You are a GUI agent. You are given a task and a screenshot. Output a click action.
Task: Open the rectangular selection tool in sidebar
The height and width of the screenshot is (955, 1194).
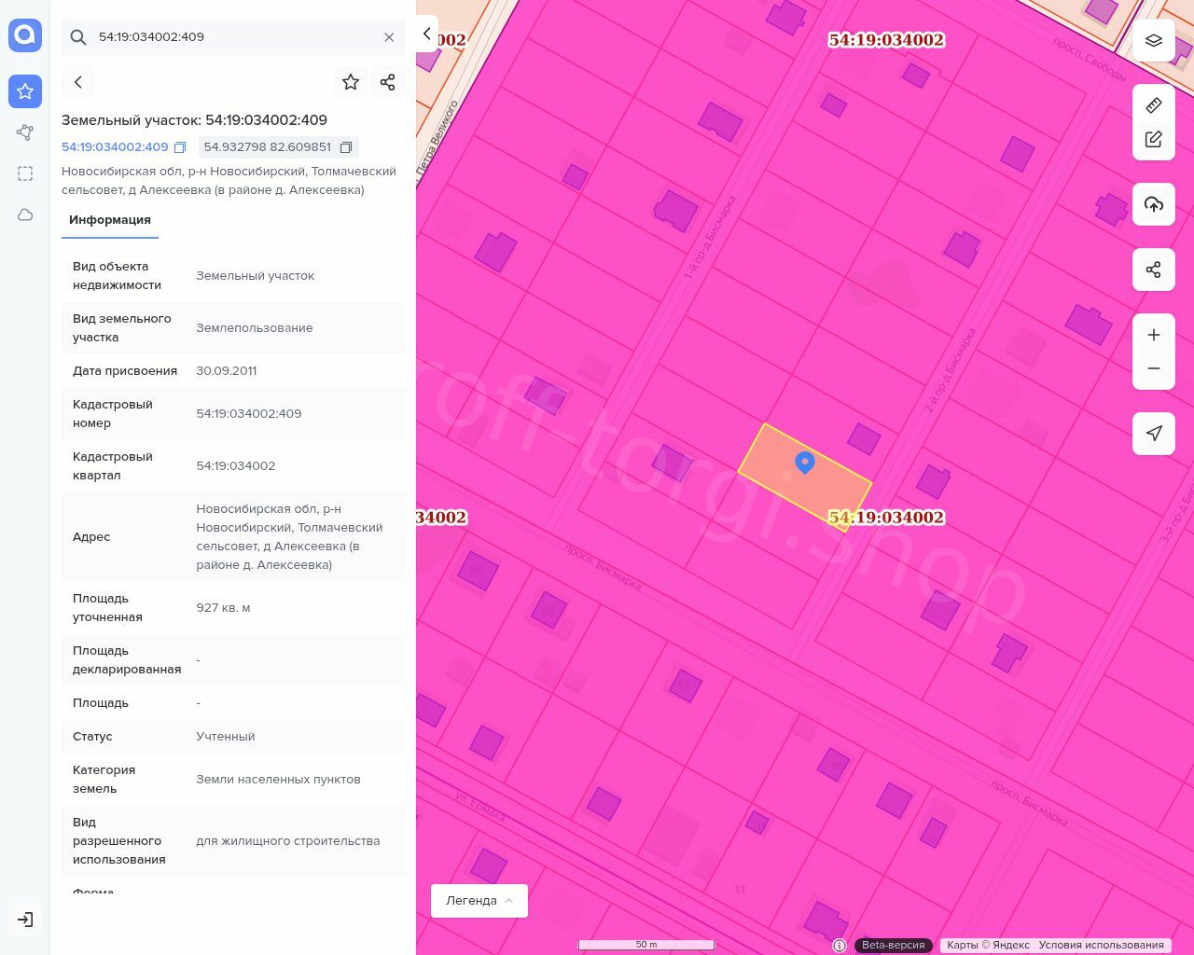click(x=25, y=173)
